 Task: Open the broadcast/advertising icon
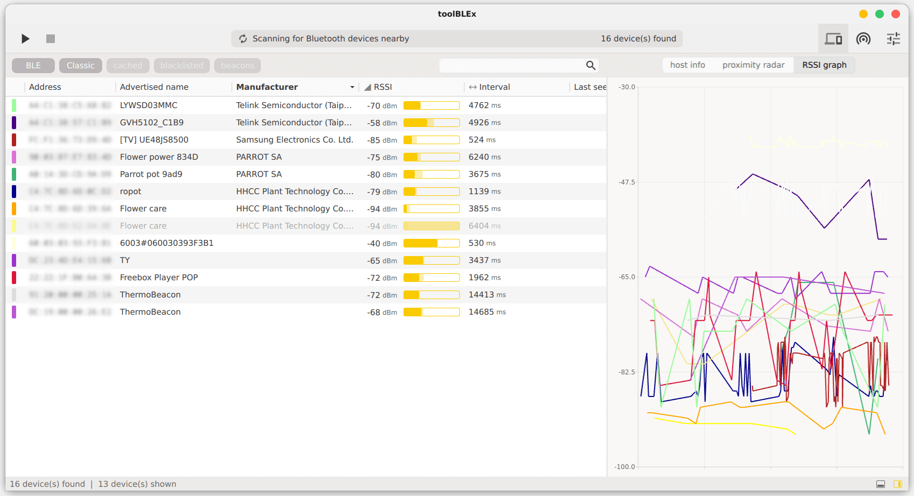[863, 39]
